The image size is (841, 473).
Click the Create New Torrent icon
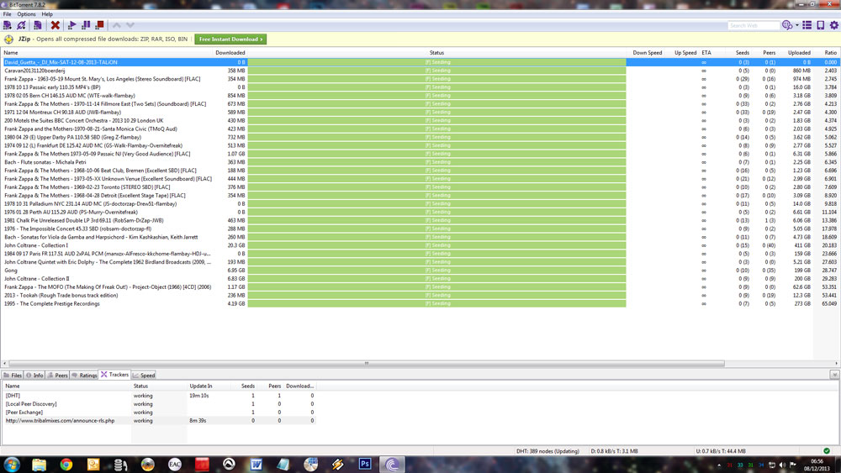coord(38,25)
